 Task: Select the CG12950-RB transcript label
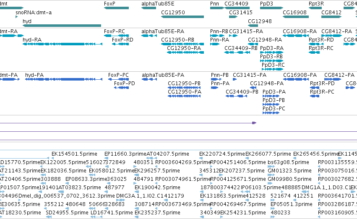[x=177, y=40]
